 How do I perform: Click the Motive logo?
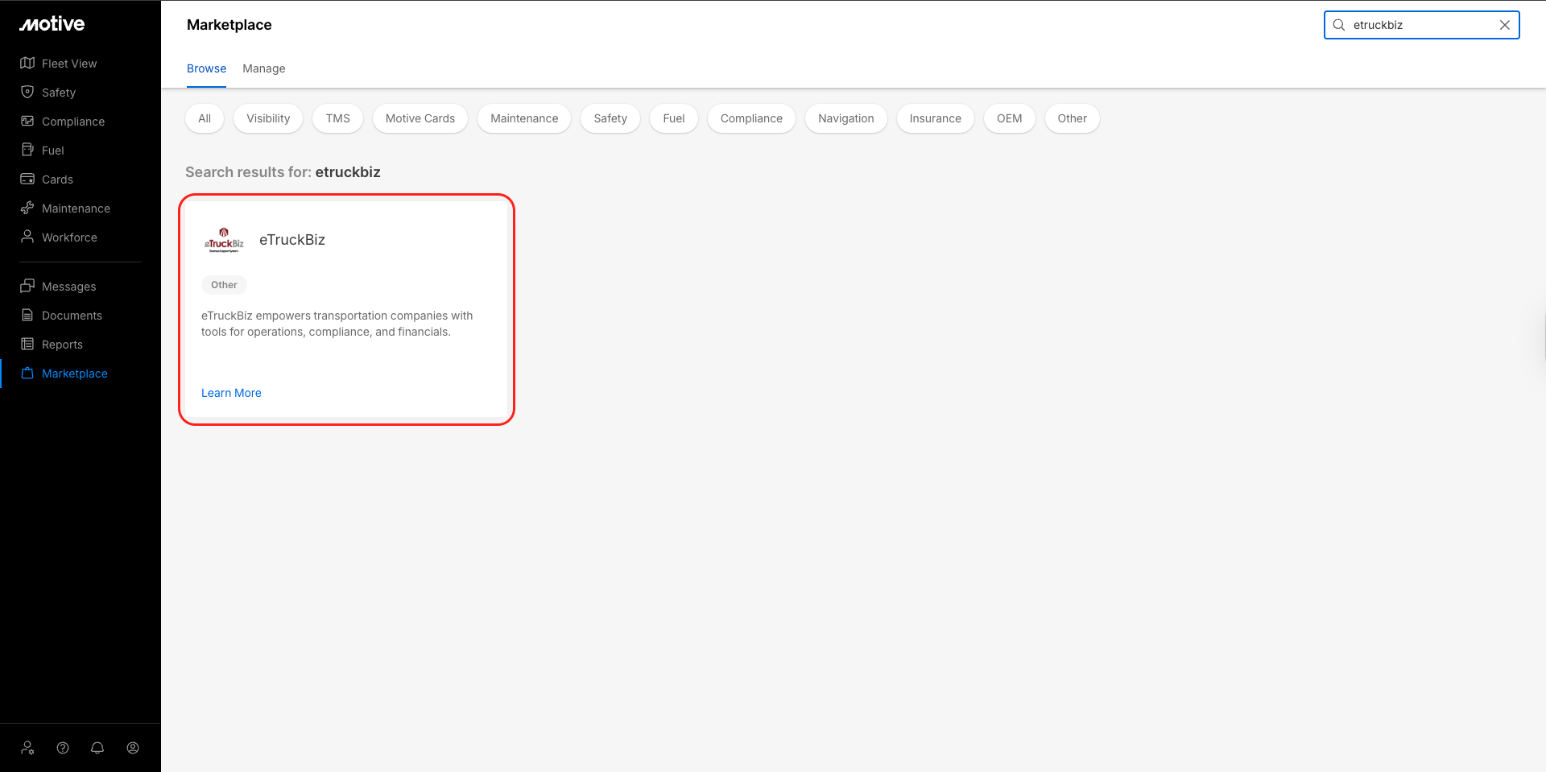[x=52, y=24]
